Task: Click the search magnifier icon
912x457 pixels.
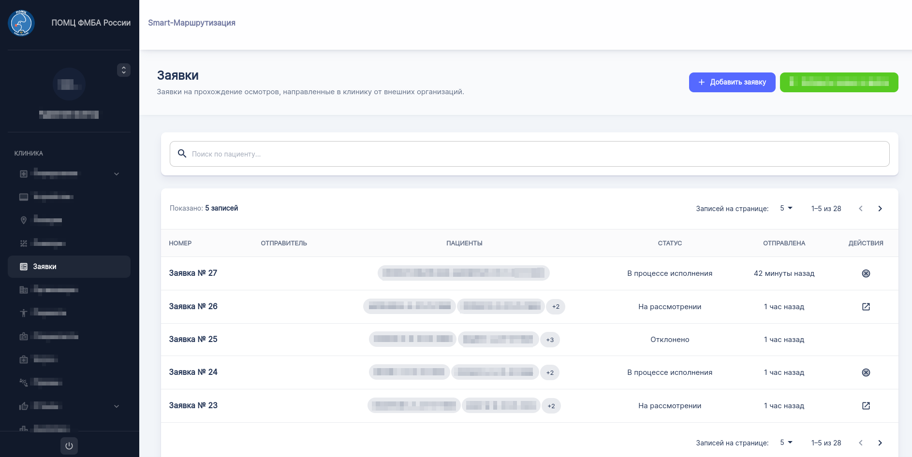Action: pos(182,154)
